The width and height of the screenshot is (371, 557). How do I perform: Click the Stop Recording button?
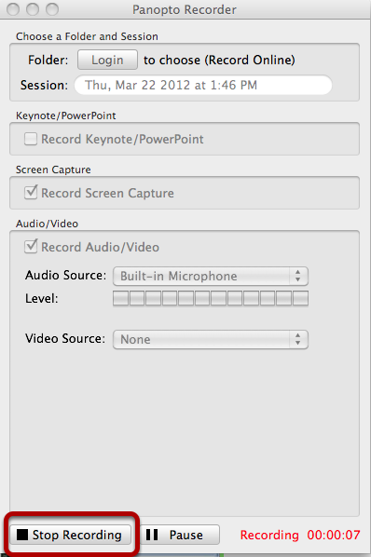(x=70, y=535)
